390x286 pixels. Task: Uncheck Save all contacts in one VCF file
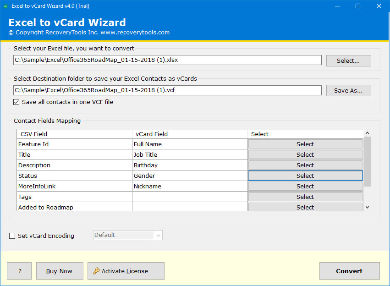[x=16, y=102]
